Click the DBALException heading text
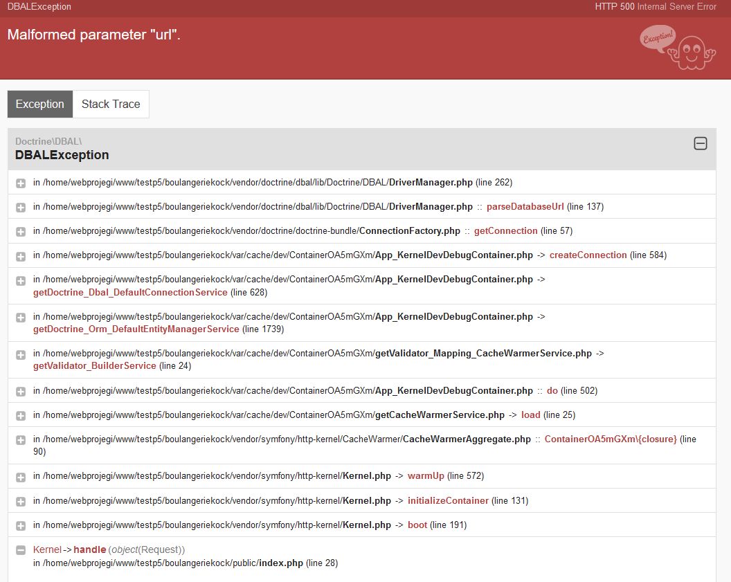731x582 pixels. click(62, 155)
